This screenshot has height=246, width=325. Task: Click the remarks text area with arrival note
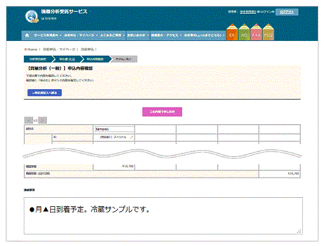click(x=163, y=216)
